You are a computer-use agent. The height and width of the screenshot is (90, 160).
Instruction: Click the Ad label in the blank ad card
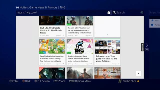click(107, 34)
